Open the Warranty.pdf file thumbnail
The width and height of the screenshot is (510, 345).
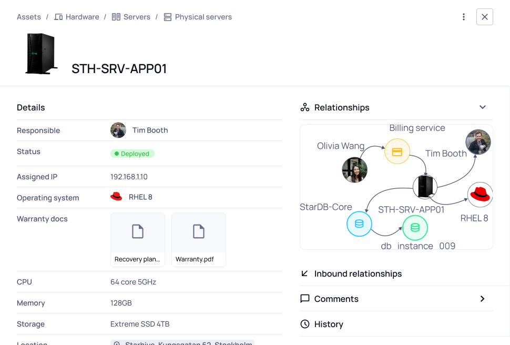point(198,239)
